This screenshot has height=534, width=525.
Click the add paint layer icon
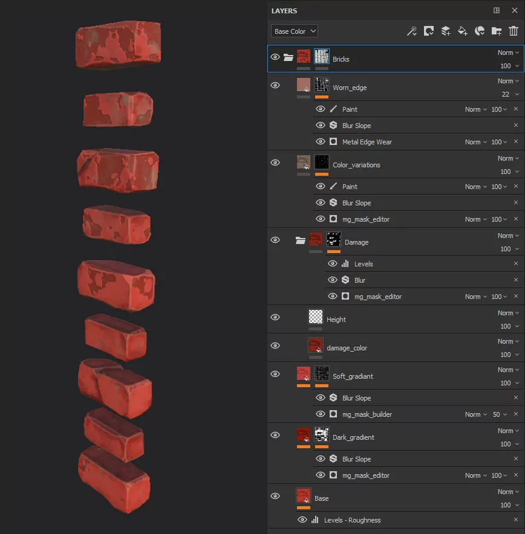coord(446,31)
